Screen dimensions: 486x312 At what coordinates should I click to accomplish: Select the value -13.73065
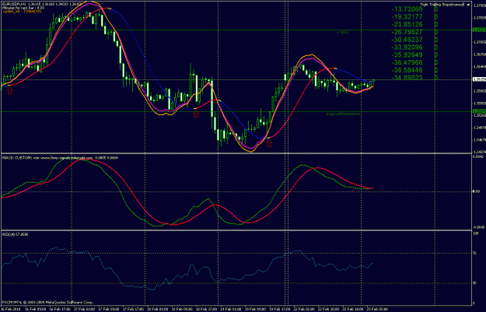[x=407, y=9]
